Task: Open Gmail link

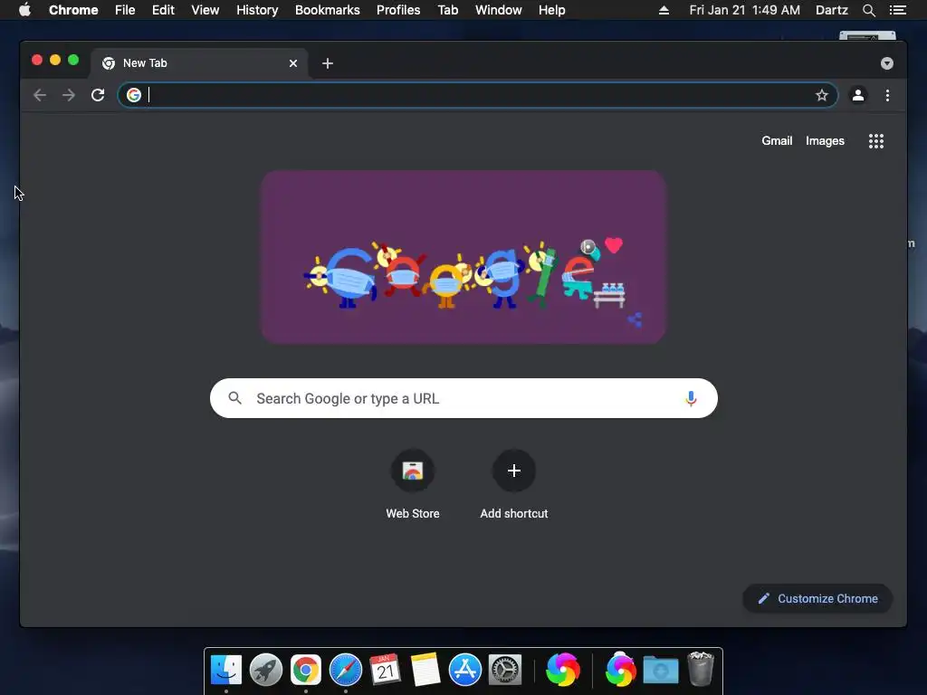Action: pos(777,141)
